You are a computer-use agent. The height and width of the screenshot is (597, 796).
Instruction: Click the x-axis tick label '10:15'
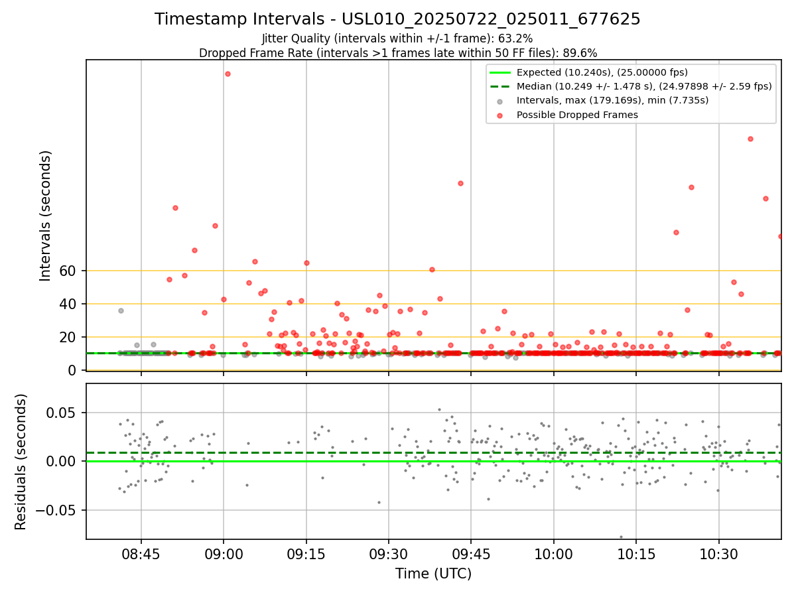click(636, 554)
